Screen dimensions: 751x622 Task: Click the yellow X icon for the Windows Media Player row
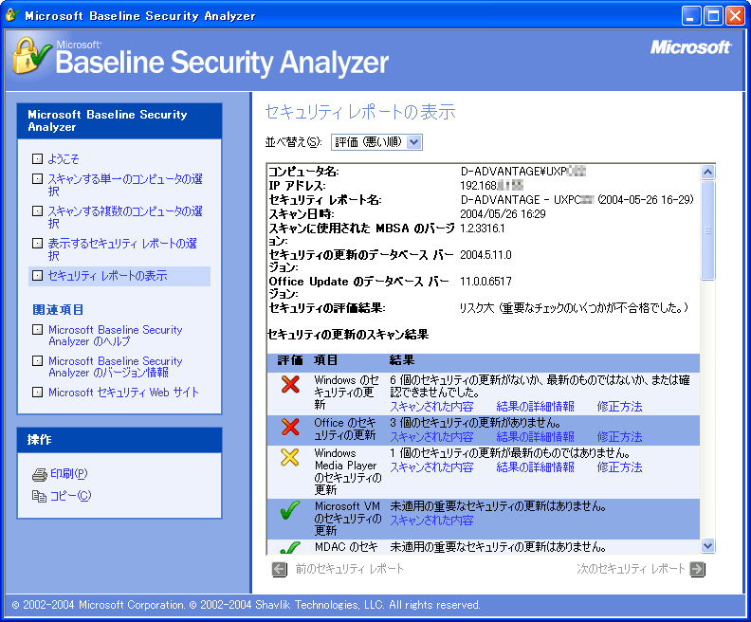(290, 457)
